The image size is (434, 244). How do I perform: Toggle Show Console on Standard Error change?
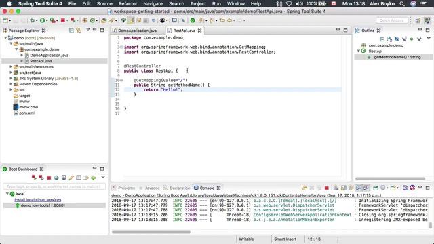(366, 188)
